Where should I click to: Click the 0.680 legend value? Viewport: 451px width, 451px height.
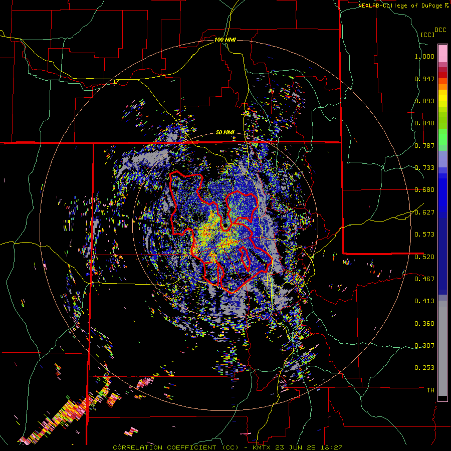coord(424,190)
